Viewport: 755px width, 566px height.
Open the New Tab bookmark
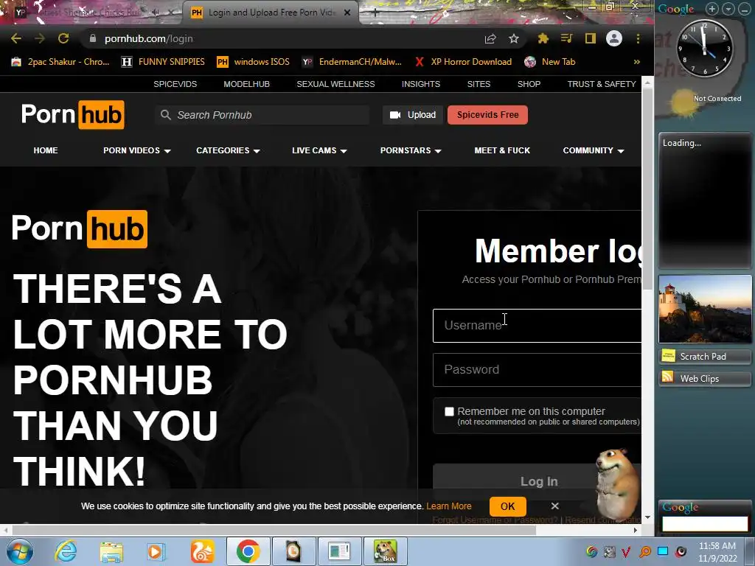(x=550, y=62)
